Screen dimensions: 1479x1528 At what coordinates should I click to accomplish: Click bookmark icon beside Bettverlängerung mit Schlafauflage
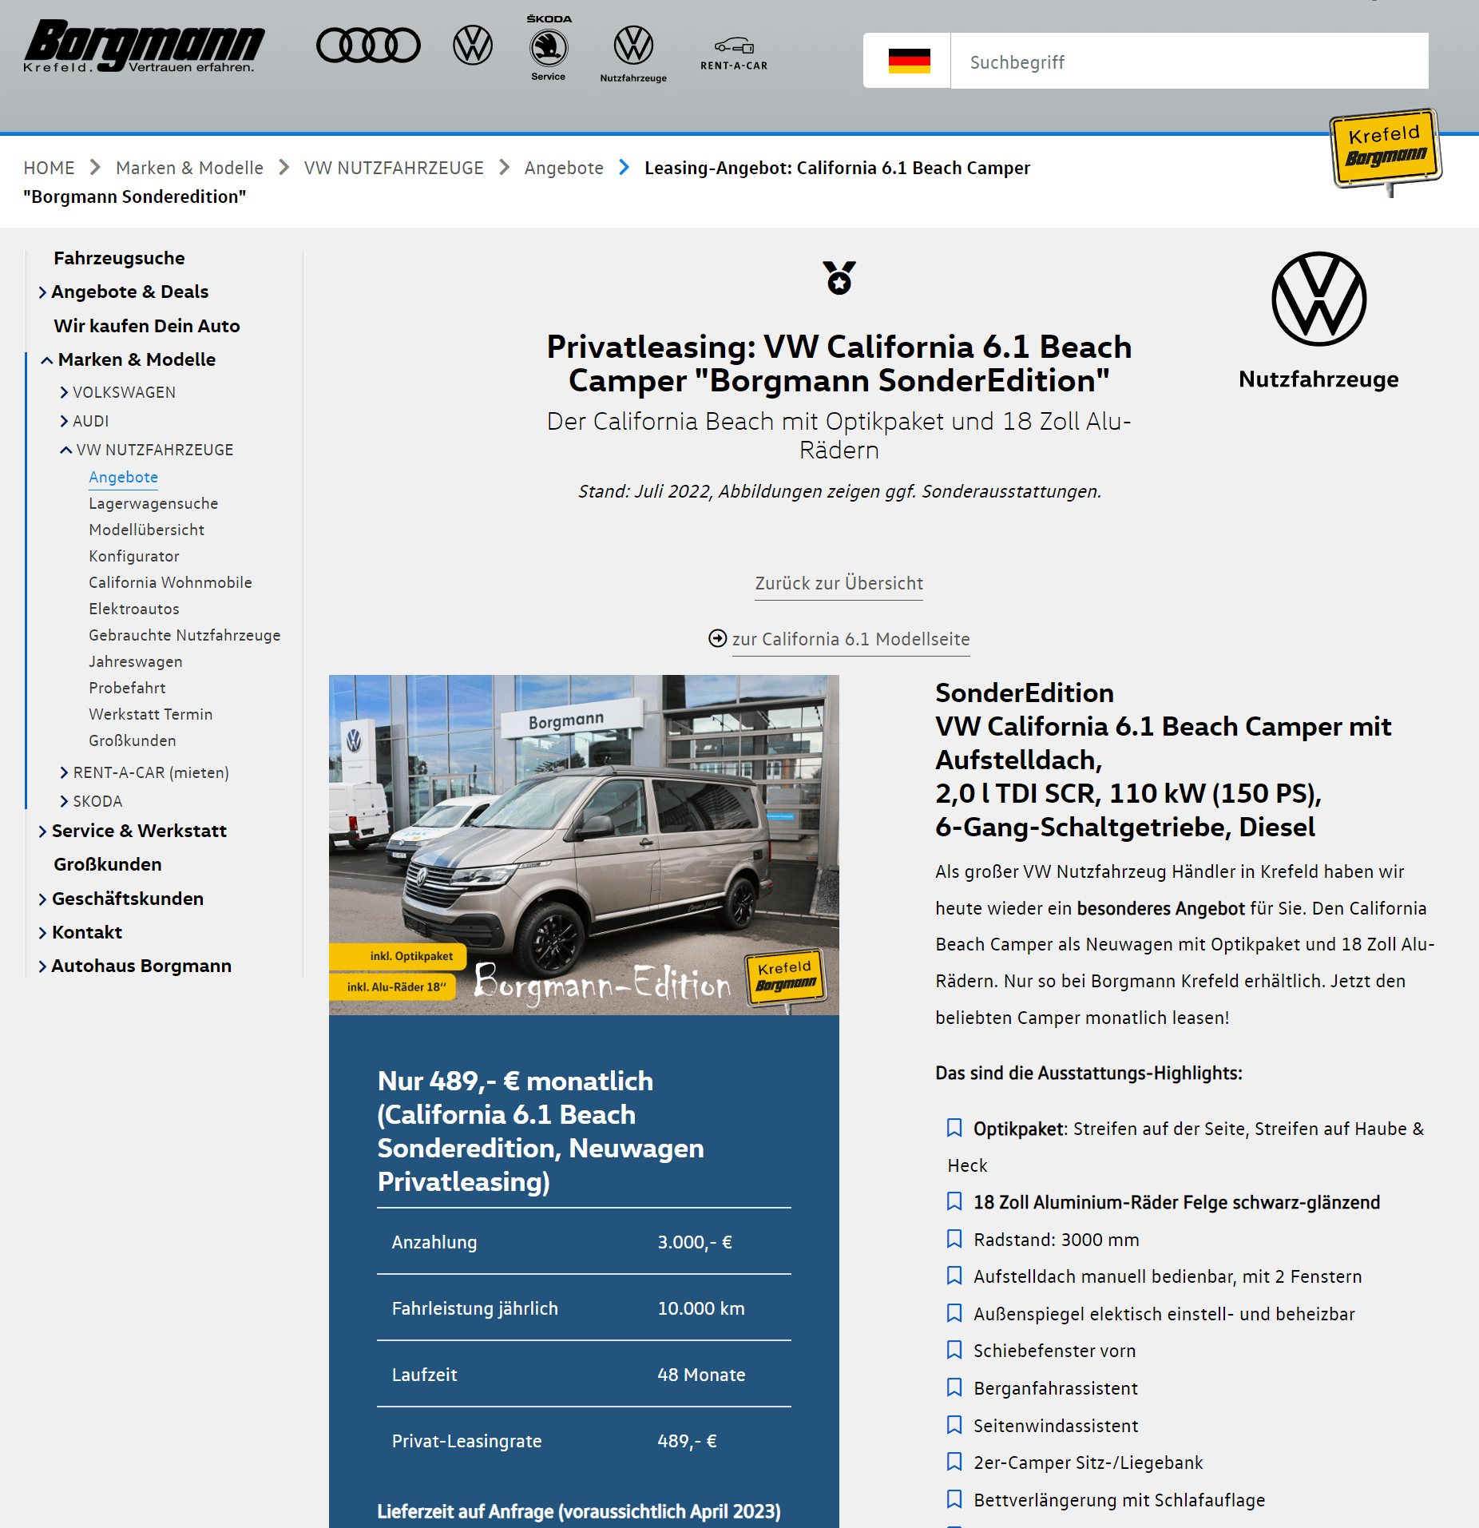pyautogui.click(x=954, y=1499)
